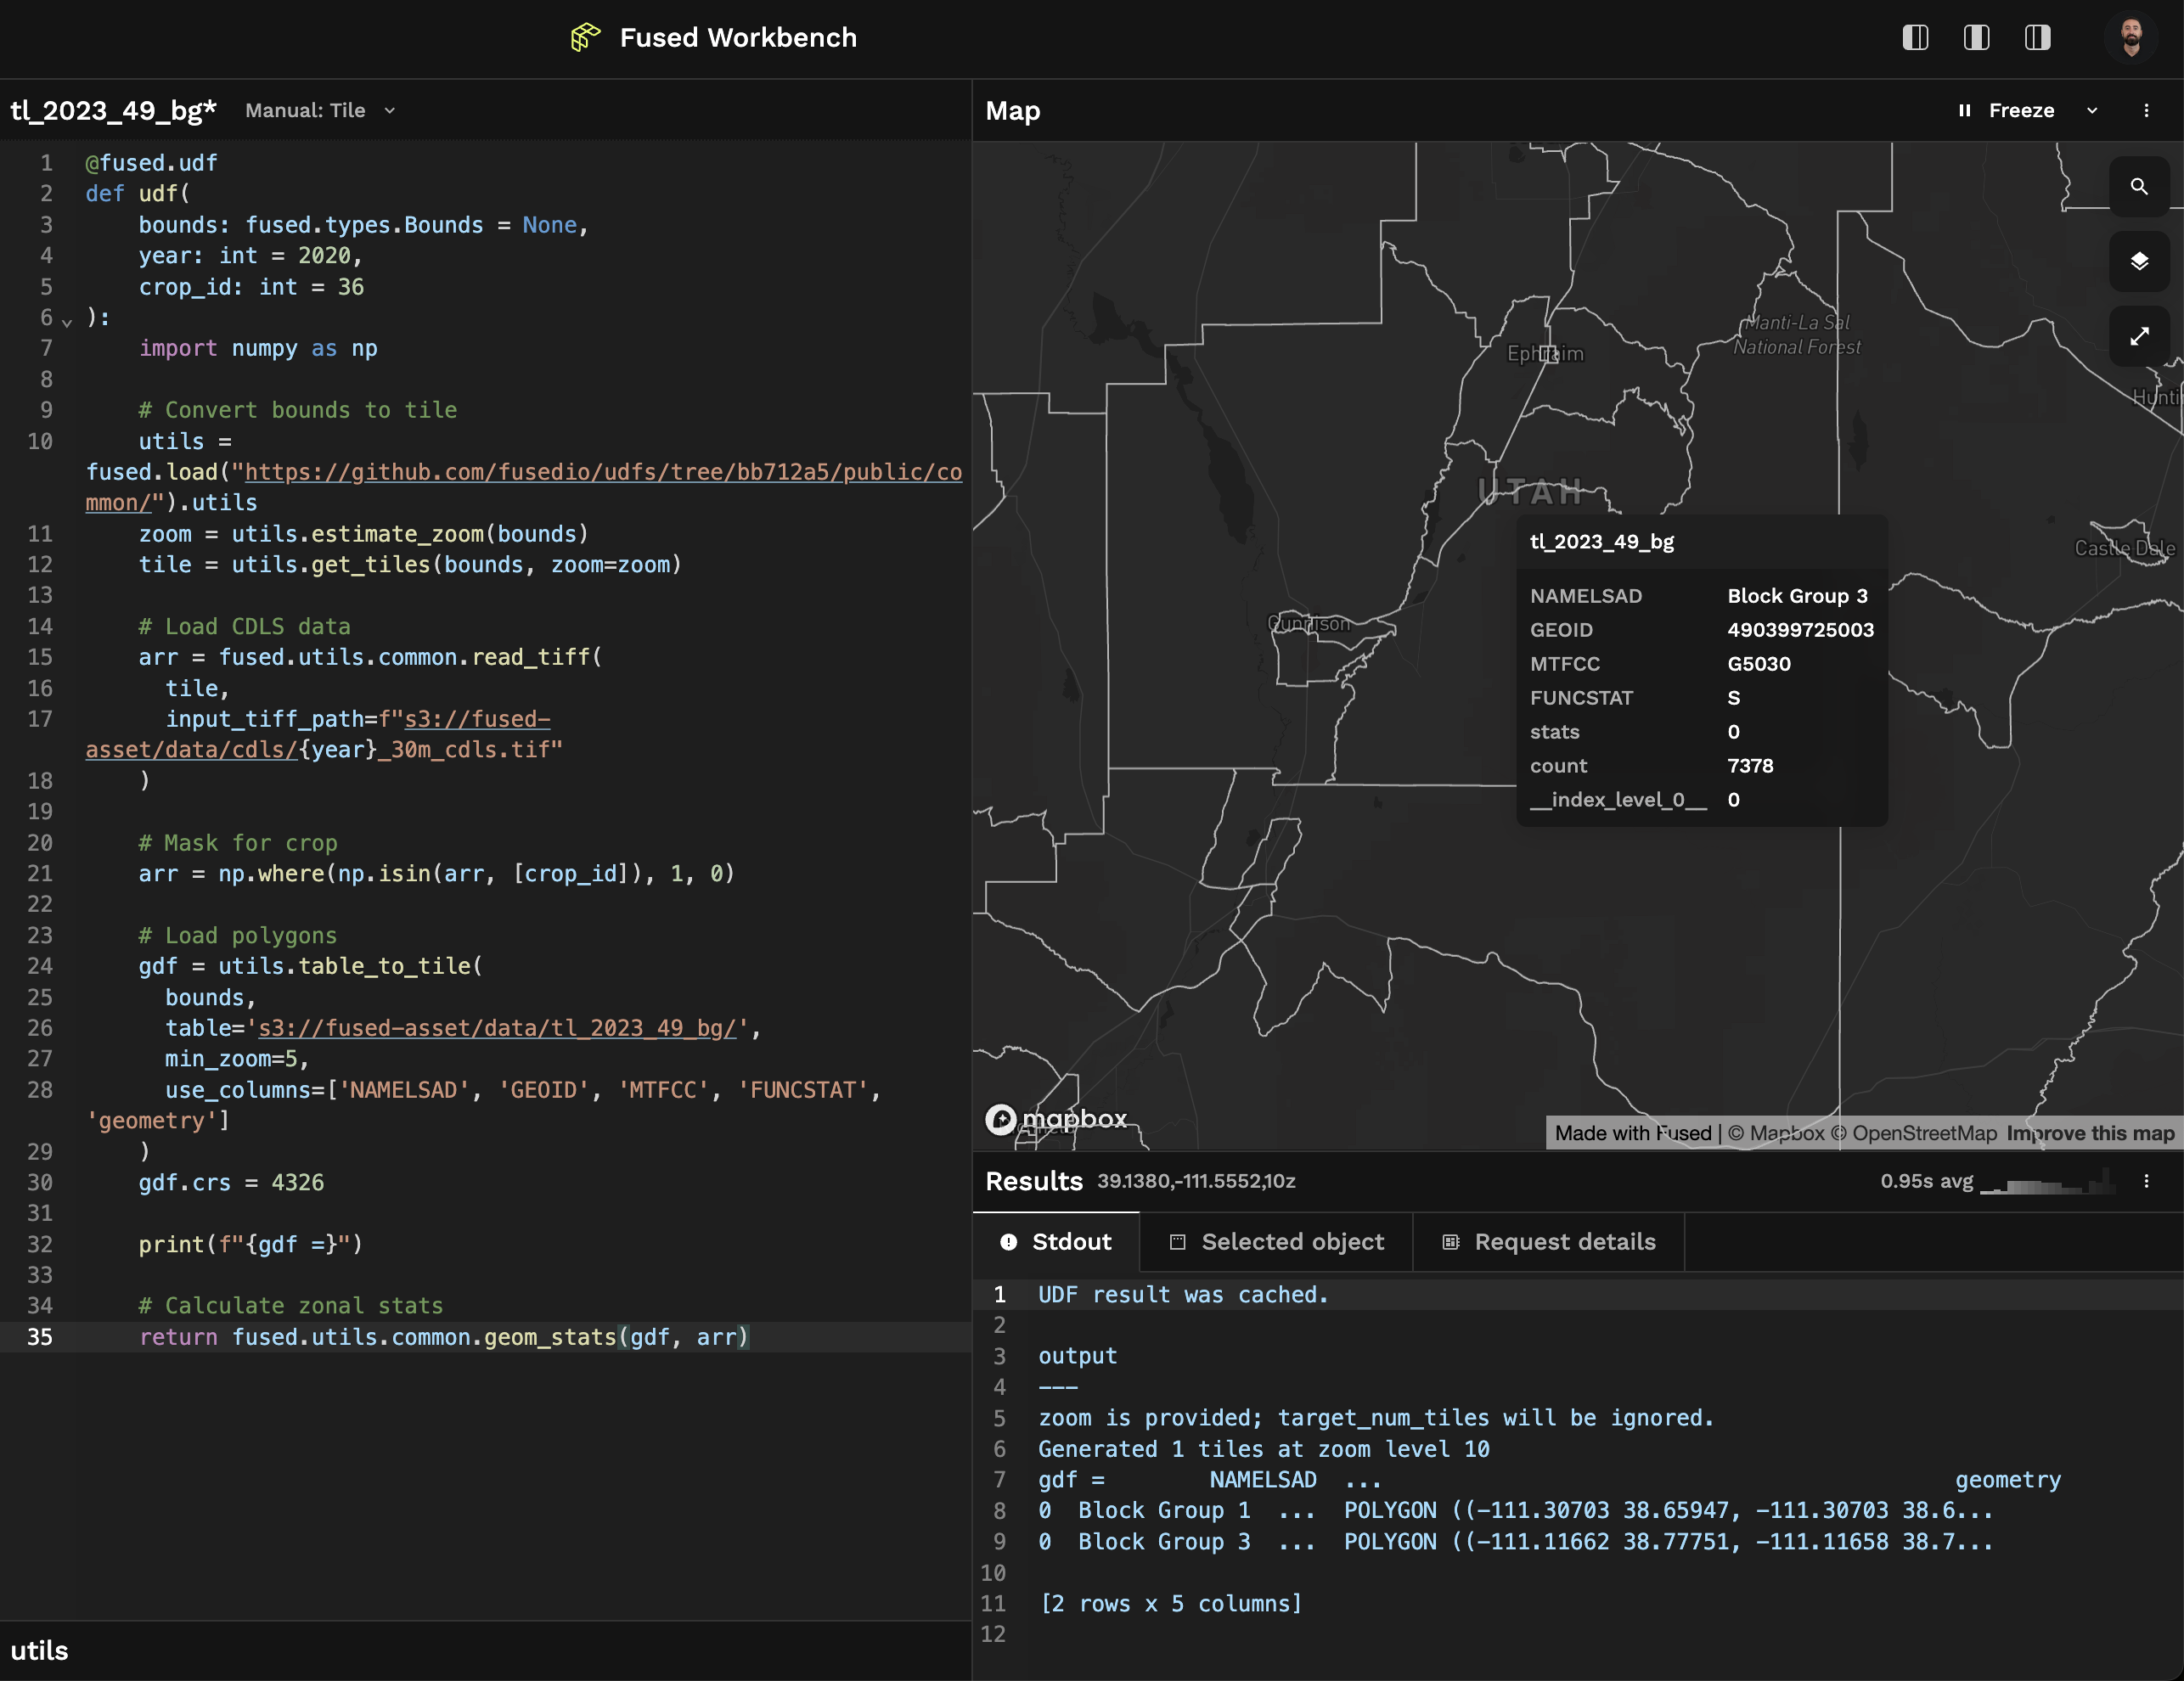
Task: Toggle the right panel layout icon
Action: [2037, 38]
